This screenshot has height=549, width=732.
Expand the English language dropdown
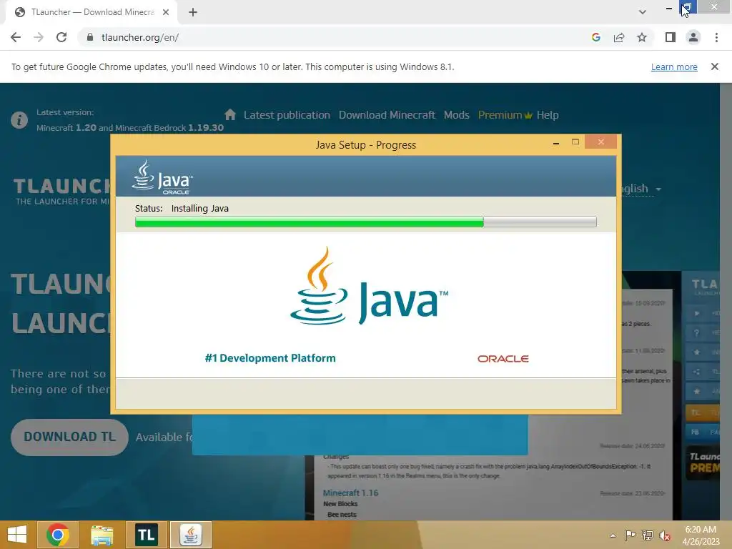pyautogui.click(x=641, y=189)
